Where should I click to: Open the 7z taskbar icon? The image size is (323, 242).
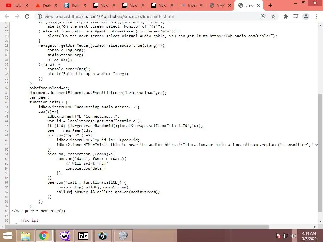(x=83, y=236)
